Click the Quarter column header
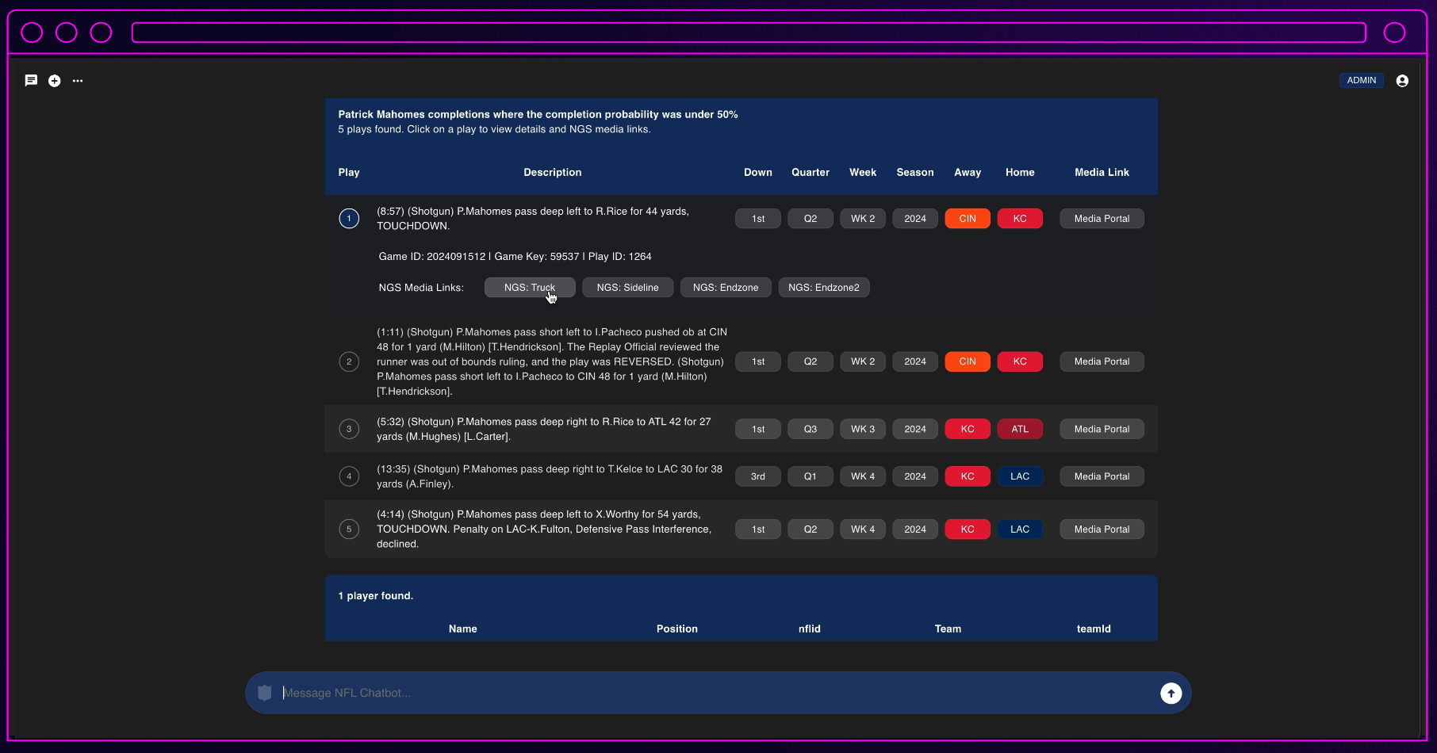Screen dimensions: 1437x753 tap(810, 172)
